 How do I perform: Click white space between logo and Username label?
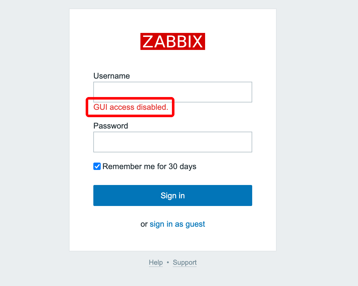(x=172, y=61)
